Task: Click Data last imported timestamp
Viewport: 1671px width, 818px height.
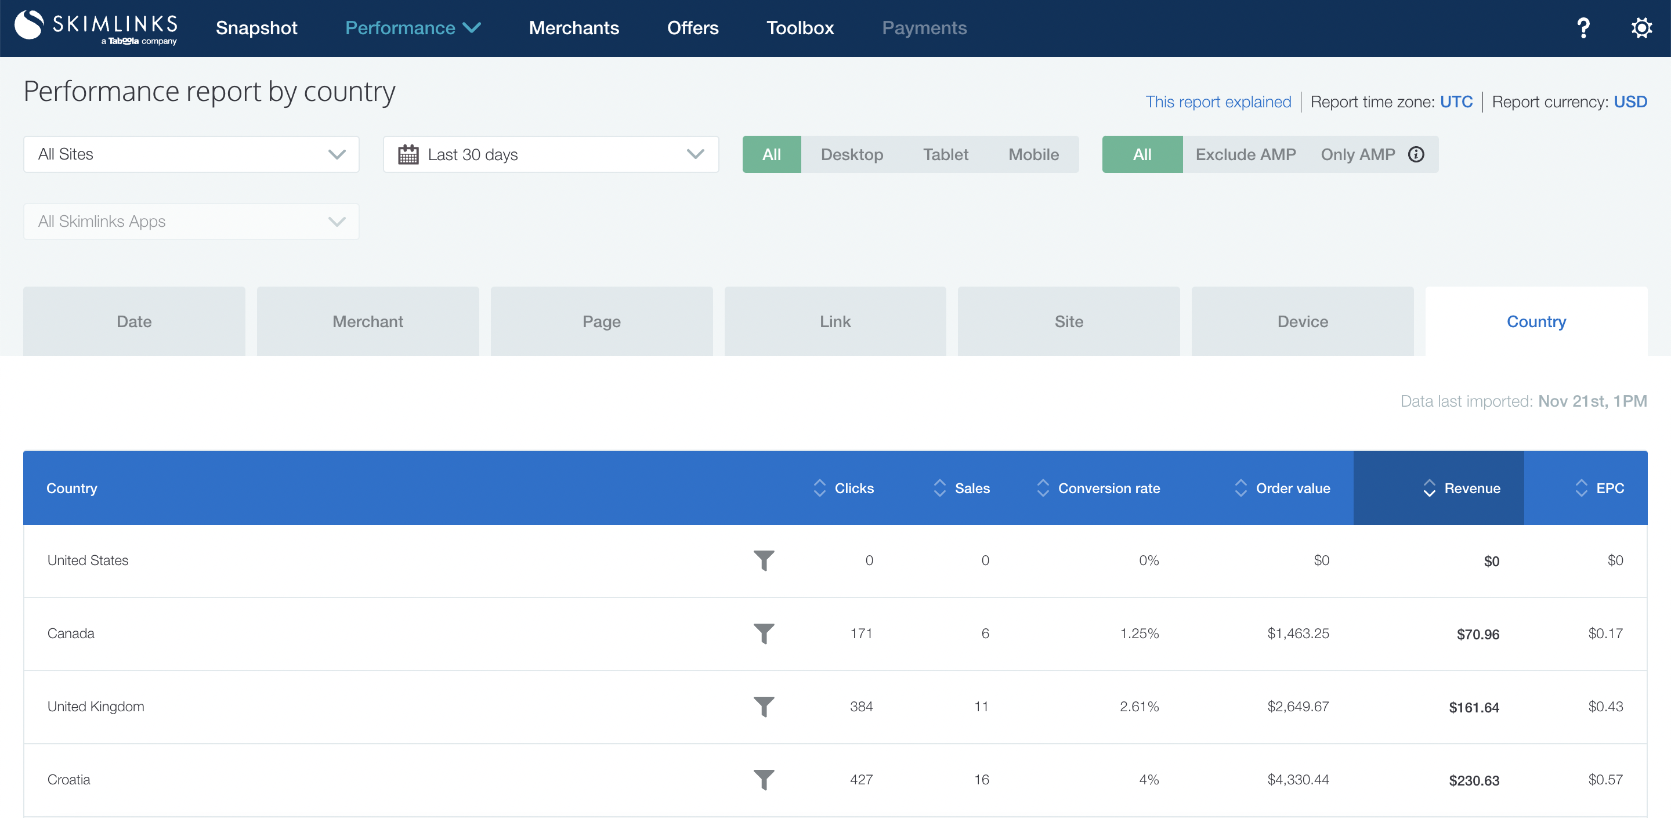Action: click(x=1523, y=401)
